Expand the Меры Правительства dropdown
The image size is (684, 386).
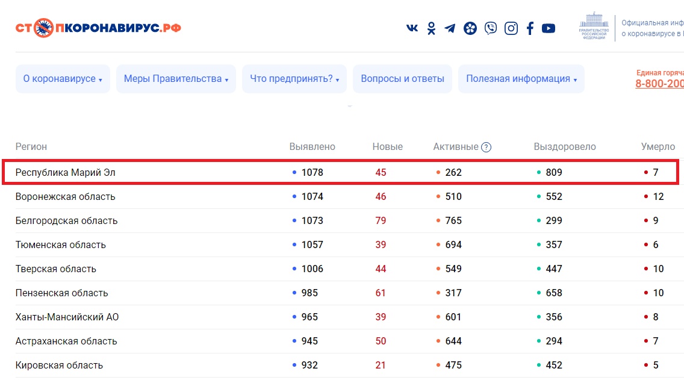coord(176,79)
